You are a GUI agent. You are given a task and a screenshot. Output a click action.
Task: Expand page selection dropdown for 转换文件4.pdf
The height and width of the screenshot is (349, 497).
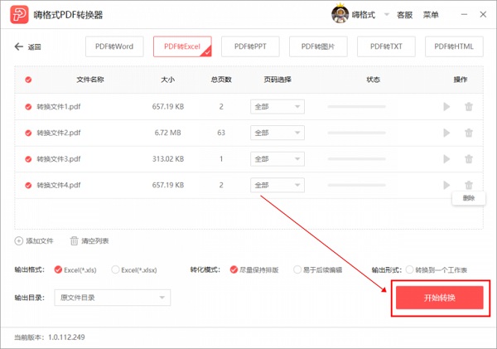271,186
